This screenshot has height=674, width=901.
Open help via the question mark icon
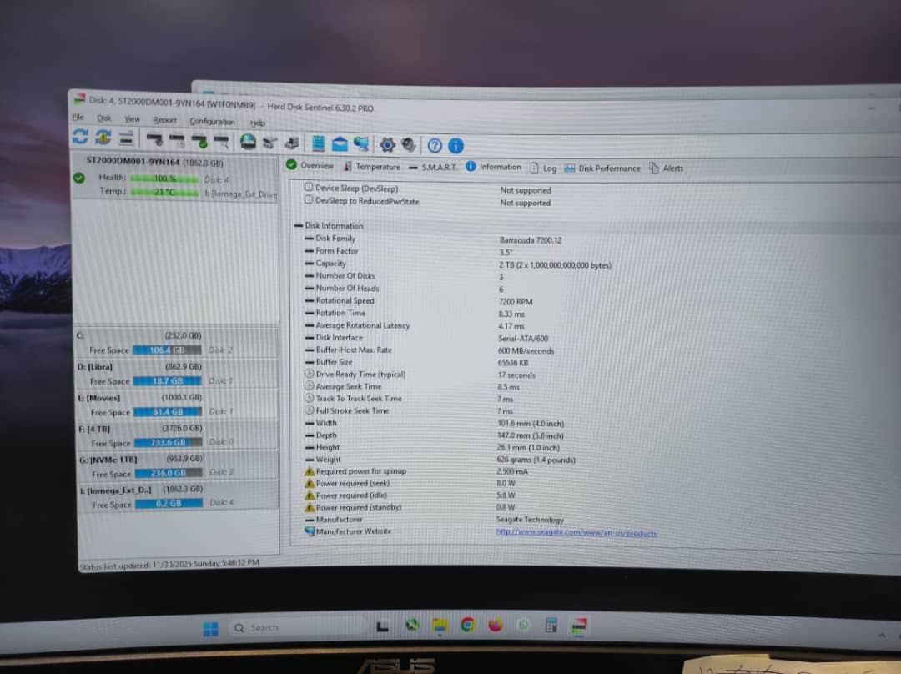(435, 145)
